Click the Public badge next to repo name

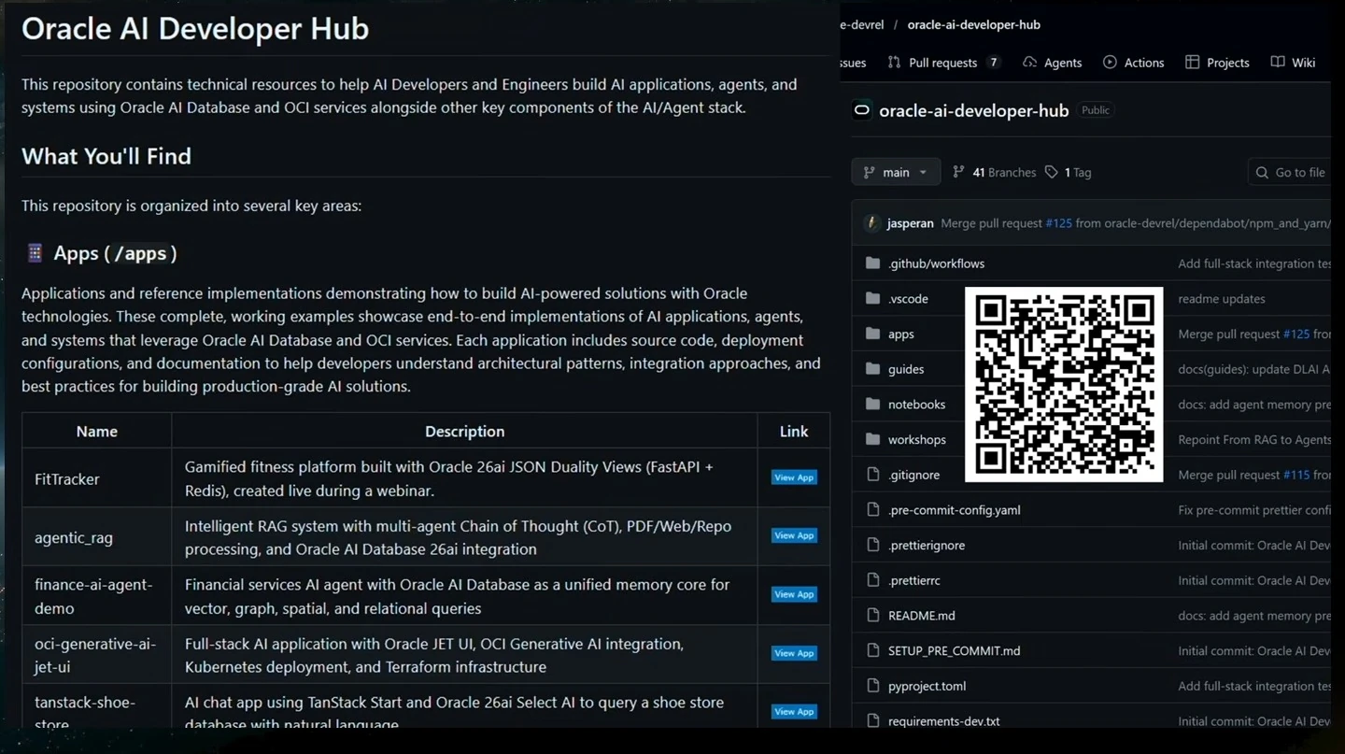coord(1096,110)
